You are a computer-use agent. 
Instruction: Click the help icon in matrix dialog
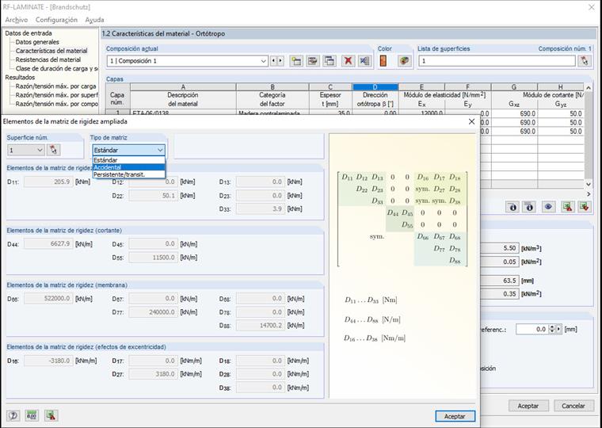(13, 415)
